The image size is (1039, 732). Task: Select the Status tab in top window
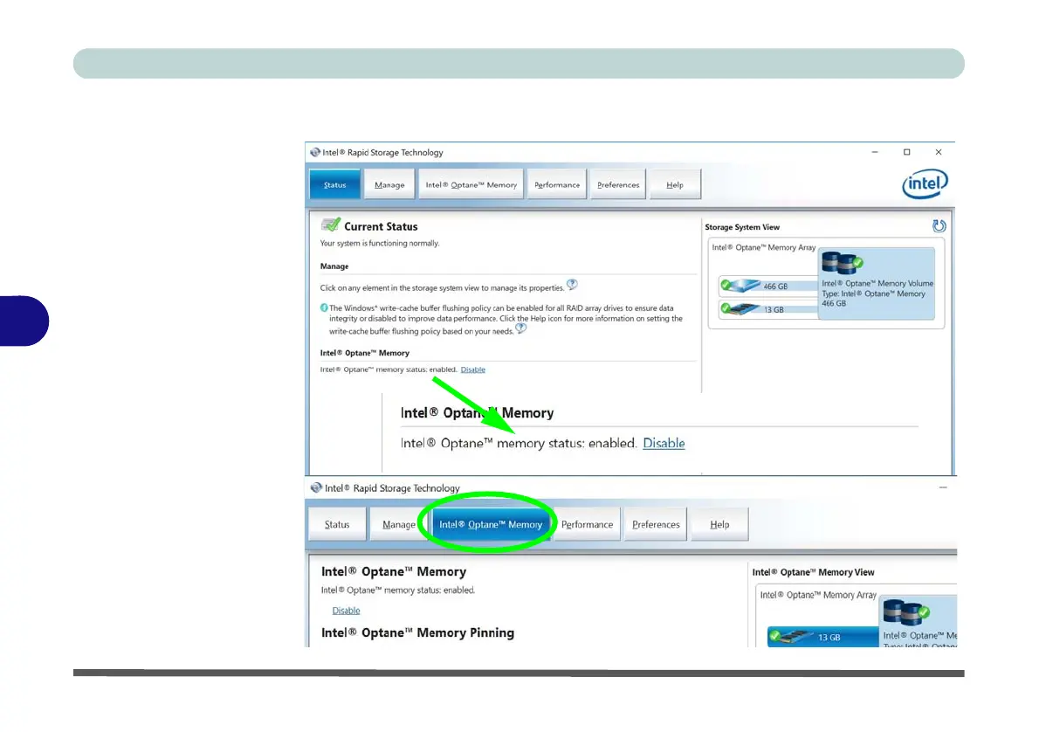(334, 184)
